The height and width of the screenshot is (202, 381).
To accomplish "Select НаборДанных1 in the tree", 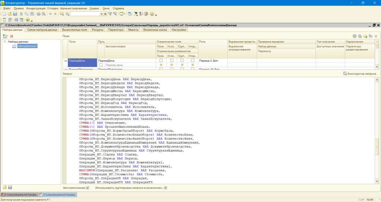I will 27,46.
